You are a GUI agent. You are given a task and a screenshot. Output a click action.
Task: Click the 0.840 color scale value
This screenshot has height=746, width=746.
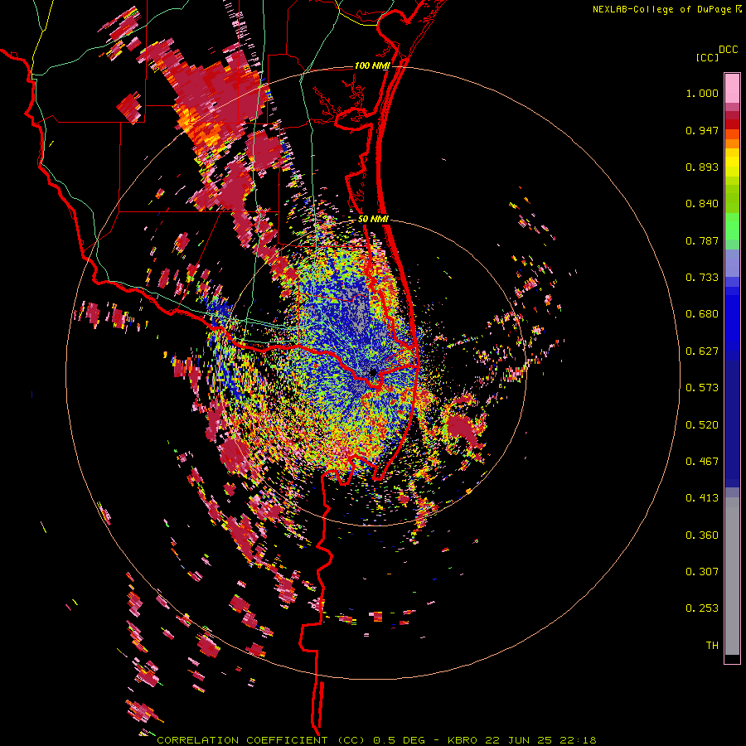702,204
